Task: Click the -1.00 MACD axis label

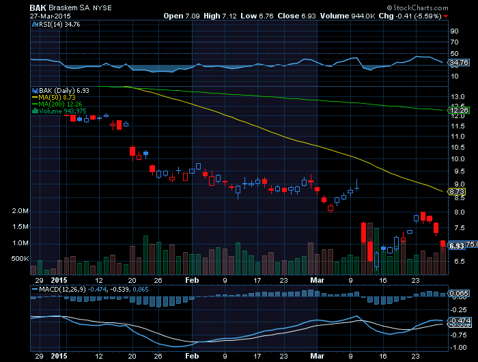Action: coord(458,348)
